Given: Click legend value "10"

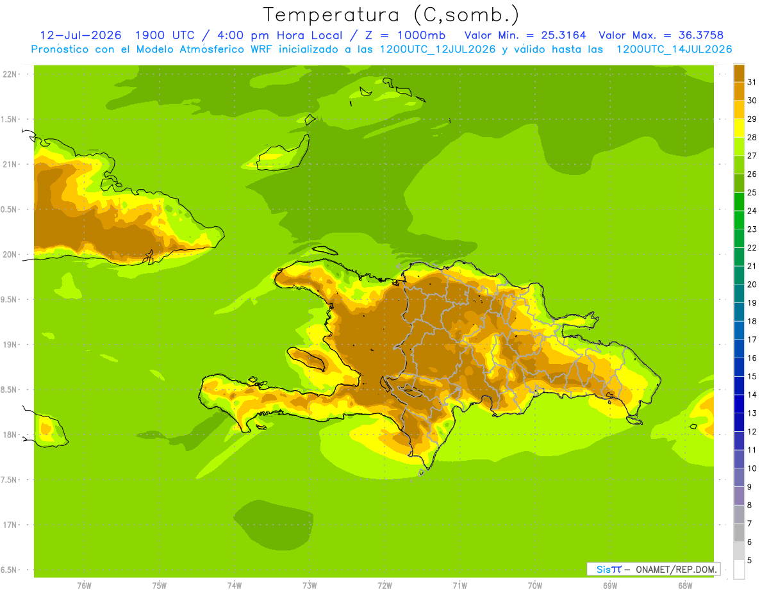Looking at the screenshot, I should (x=752, y=468).
